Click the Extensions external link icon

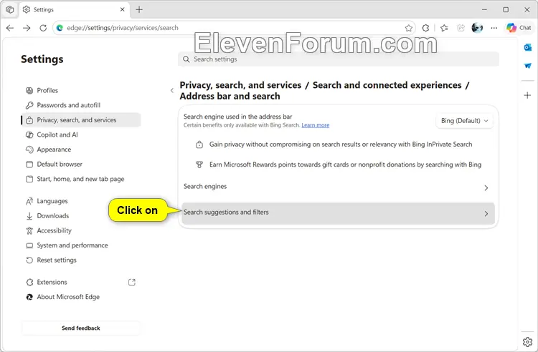[x=132, y=282]
